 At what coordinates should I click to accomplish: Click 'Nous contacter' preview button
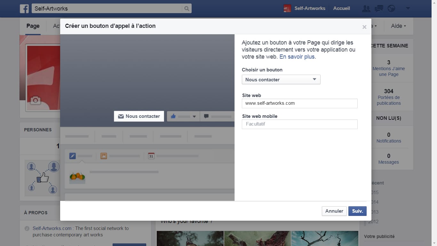[139, 116]
